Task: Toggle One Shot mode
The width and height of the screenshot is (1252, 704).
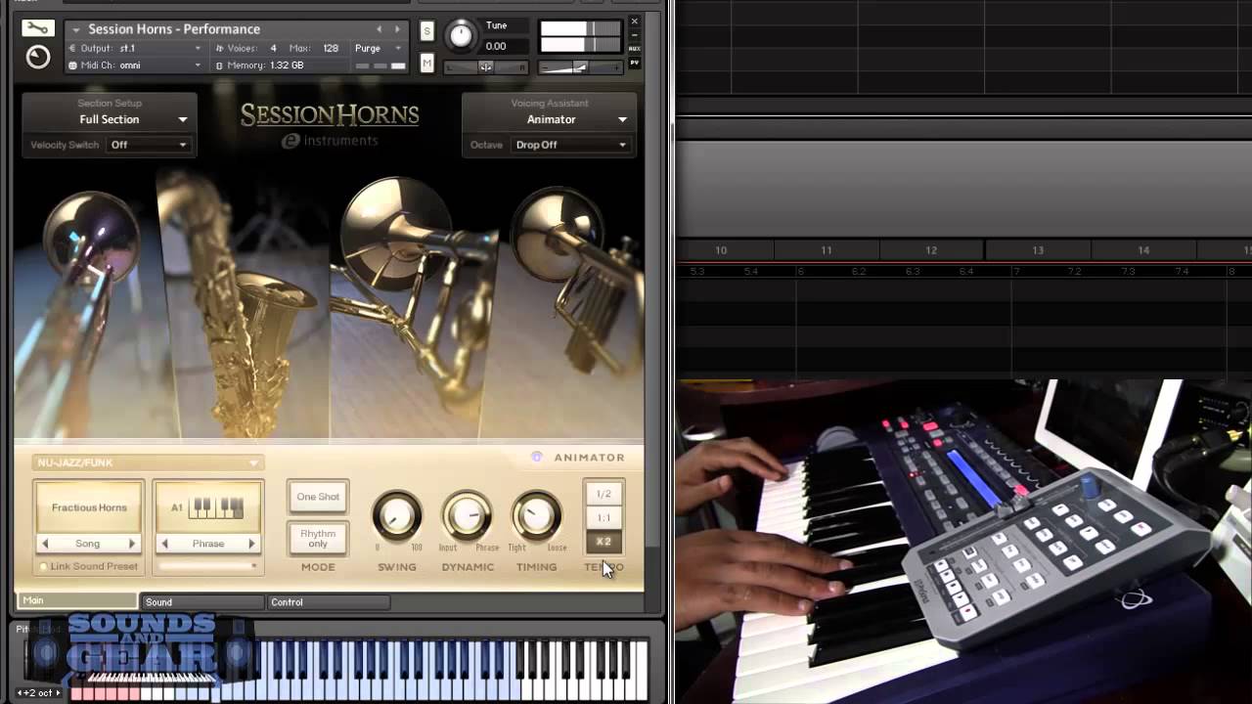Action: (x=318, y=497)
